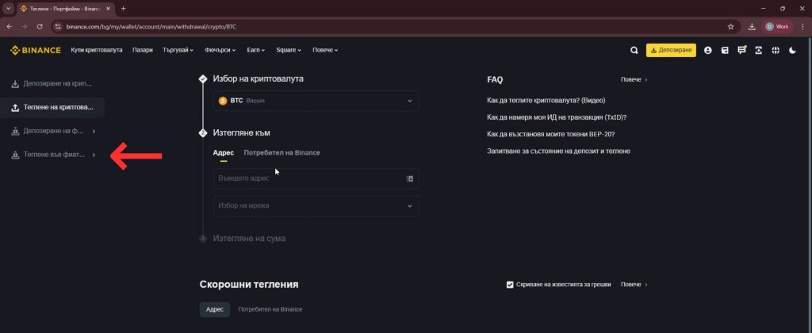
Task: Expand the Избор на мрежа dropdown
Action: 316,206
